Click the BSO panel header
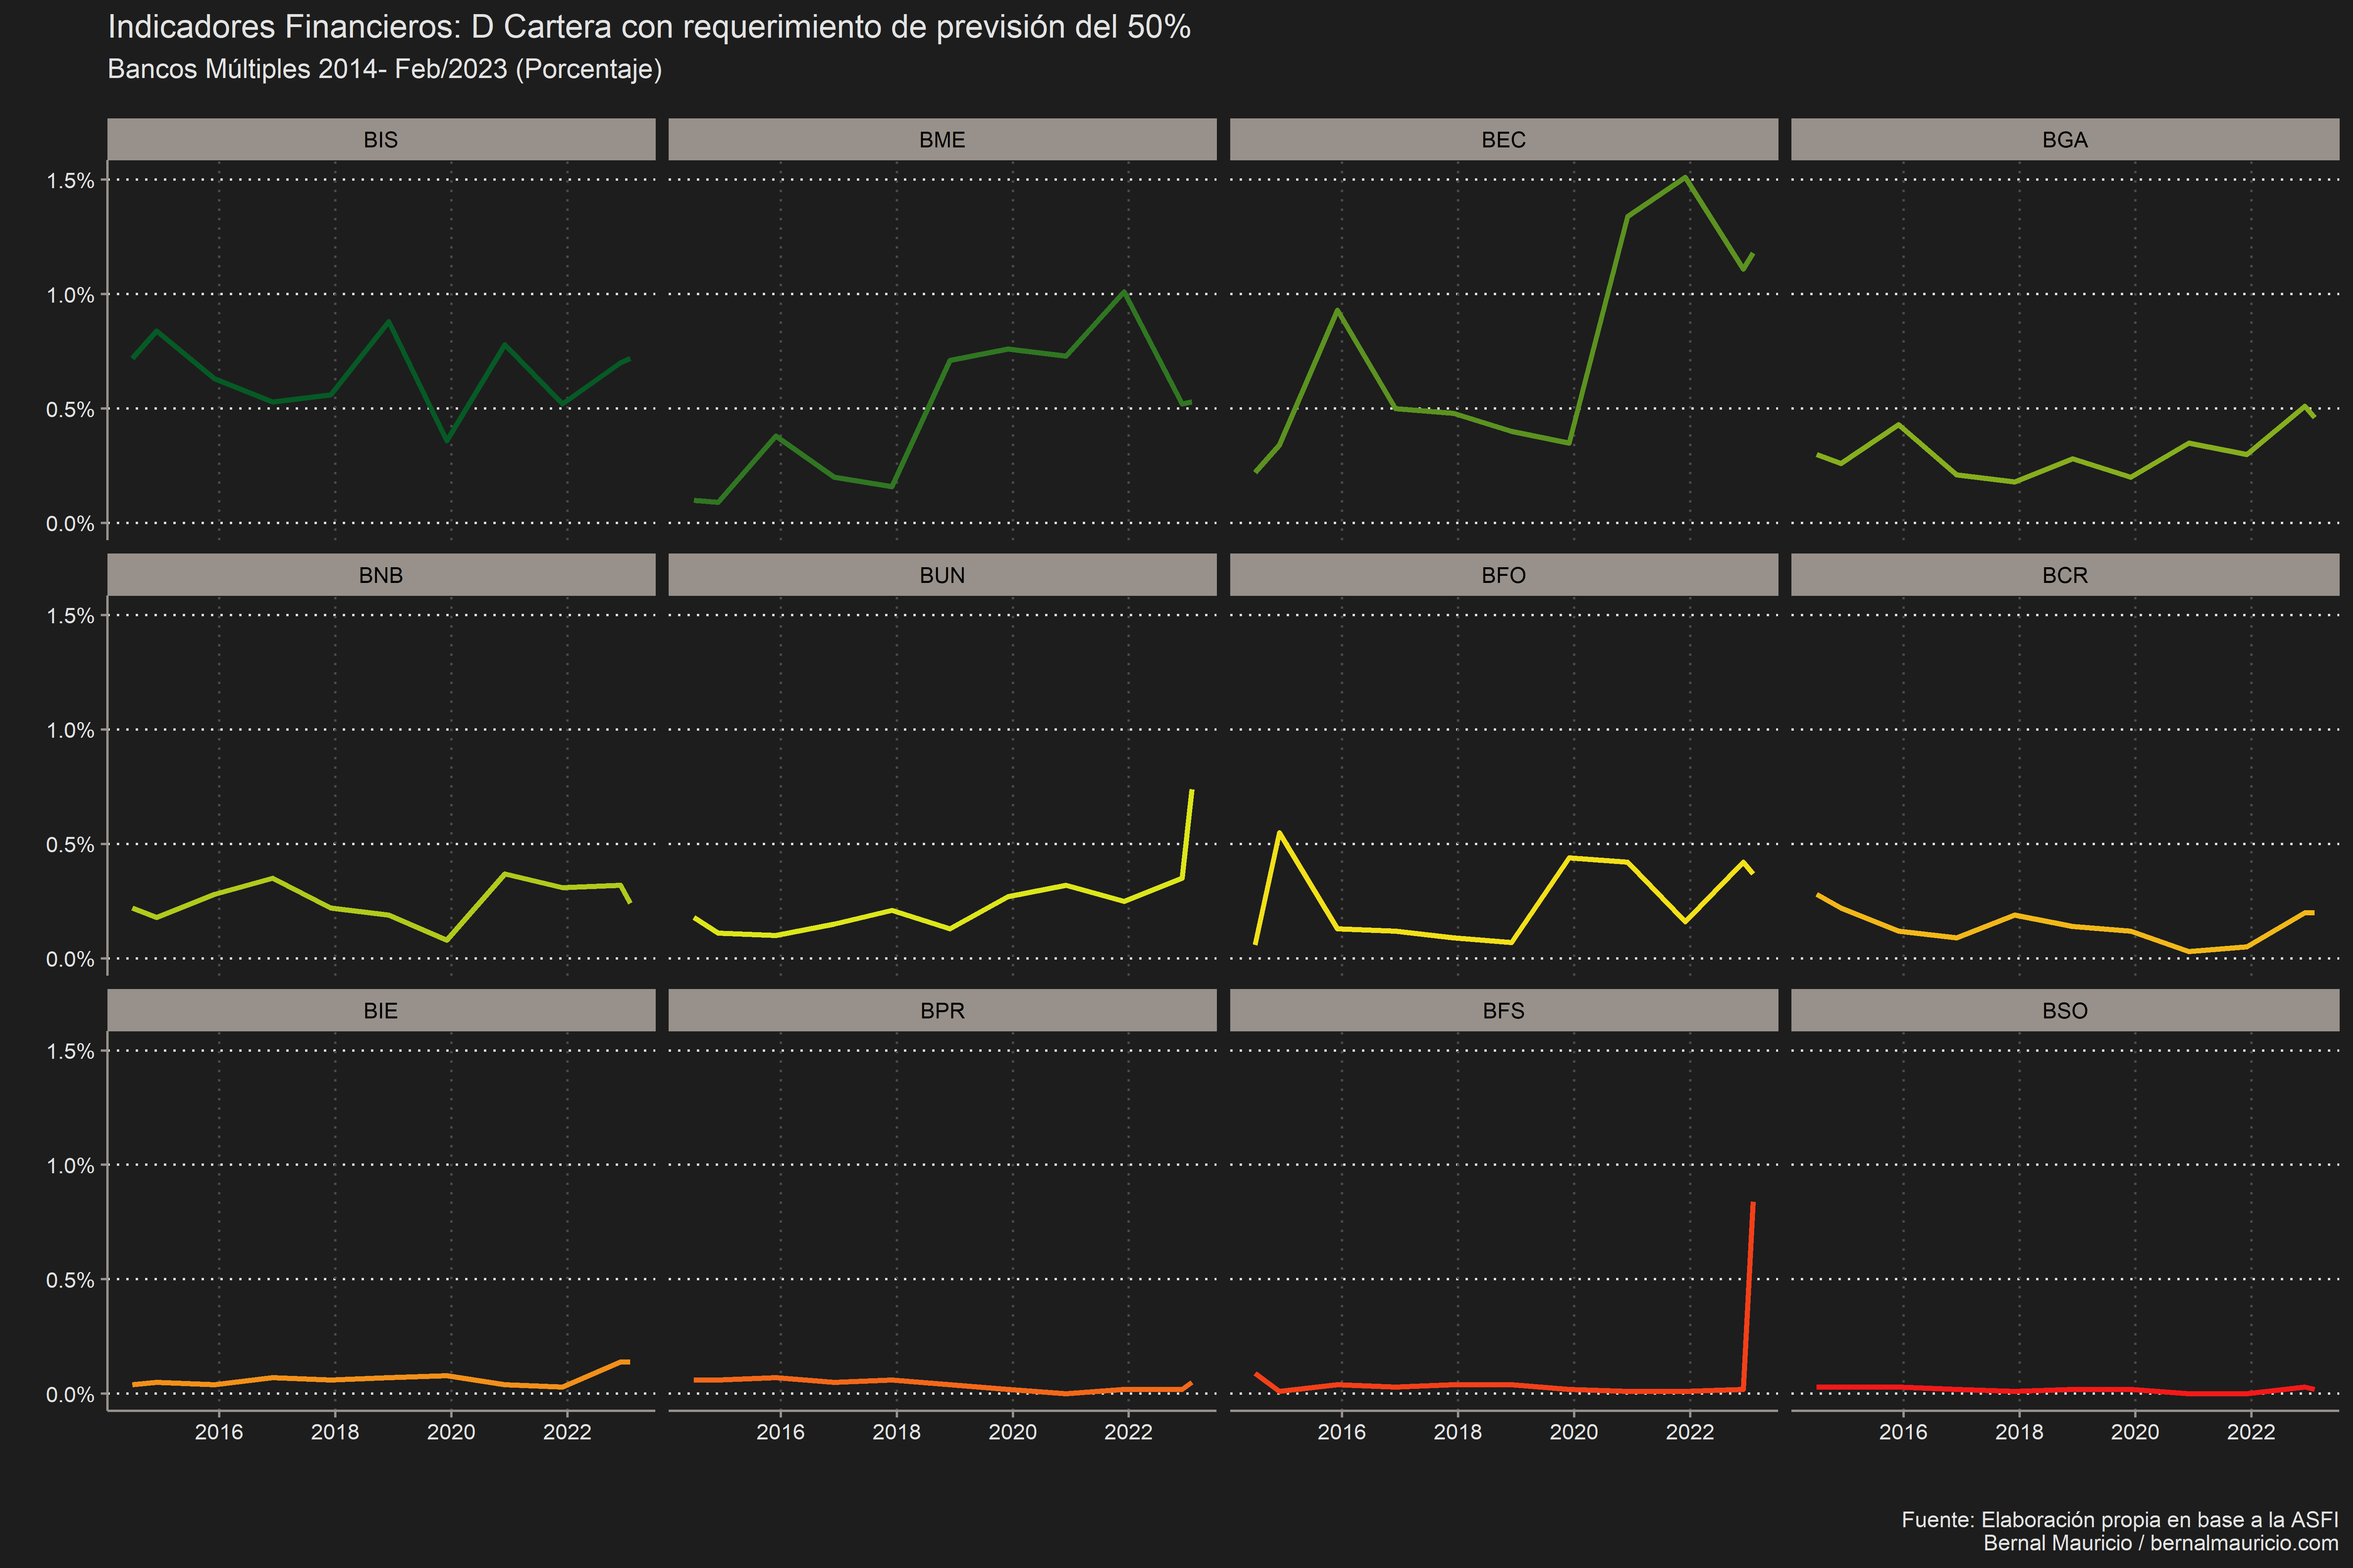2353x1568 pixels. coord(2065,1010)
